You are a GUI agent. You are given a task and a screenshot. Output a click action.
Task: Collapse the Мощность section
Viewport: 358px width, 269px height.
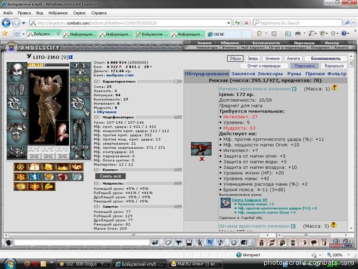(x=96, y=184)
